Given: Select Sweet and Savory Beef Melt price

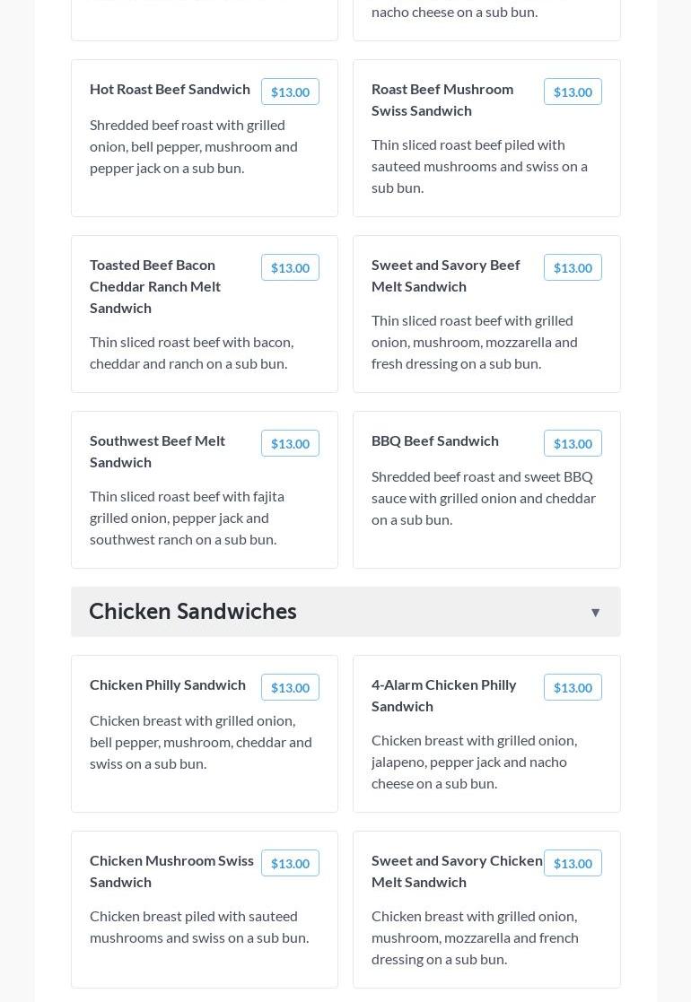Looking at the screenshot, I should tap(573, 267).
